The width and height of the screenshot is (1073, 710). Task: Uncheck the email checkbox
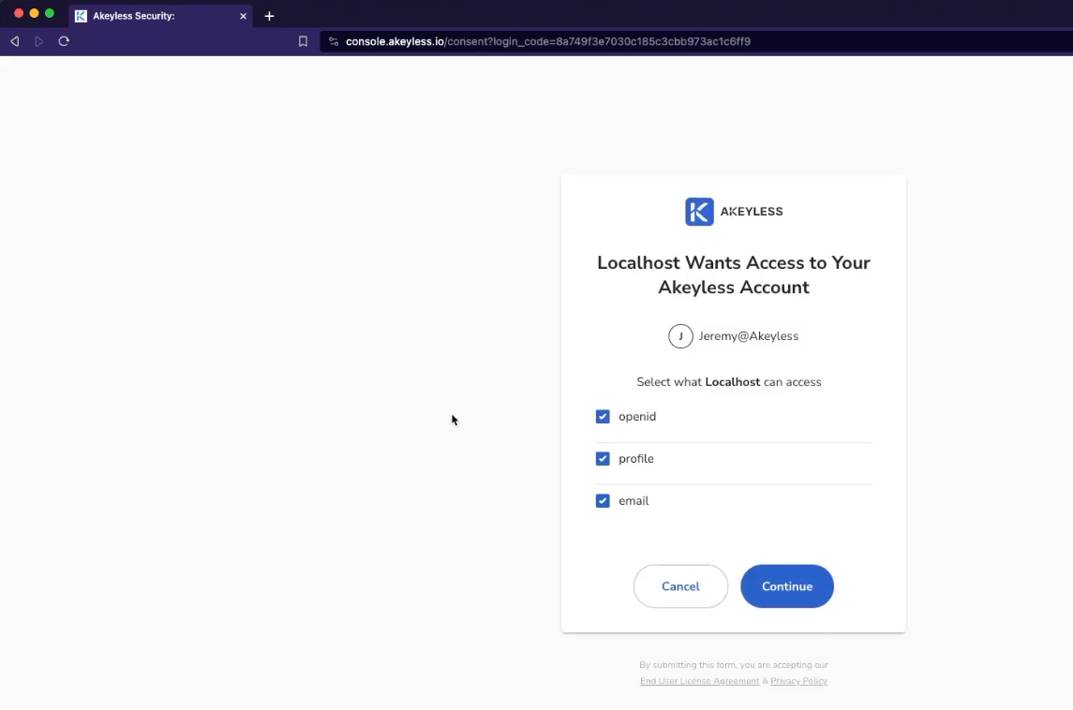(603, 501)
